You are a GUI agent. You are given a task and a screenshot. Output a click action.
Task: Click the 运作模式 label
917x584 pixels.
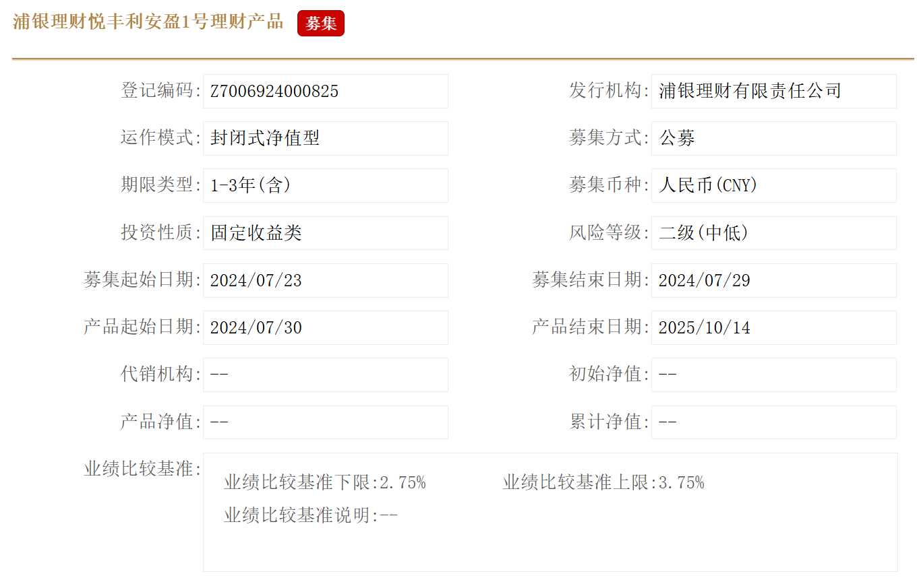(161, 138)
